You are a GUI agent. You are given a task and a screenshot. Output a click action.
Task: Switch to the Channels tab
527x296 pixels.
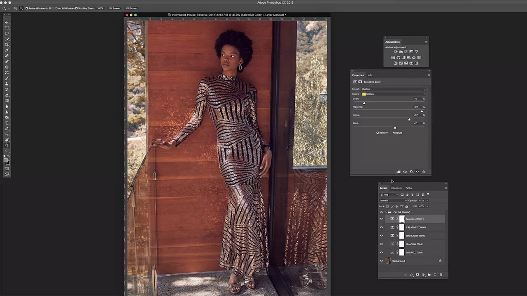(x=396, y=188)
